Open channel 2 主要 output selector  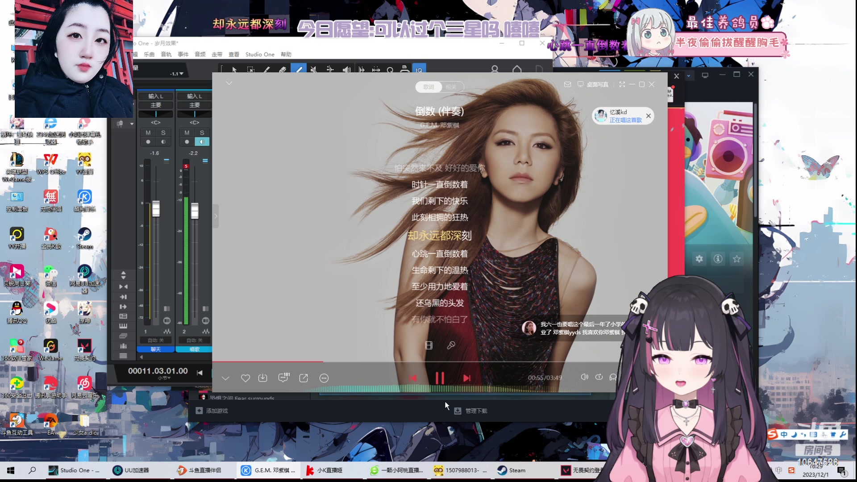coord(195,105)
